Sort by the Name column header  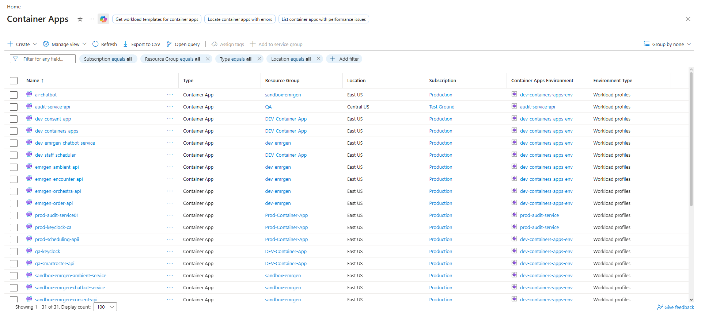35,80
